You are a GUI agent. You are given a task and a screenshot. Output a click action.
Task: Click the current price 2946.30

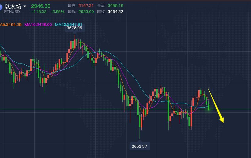(41, 6)
